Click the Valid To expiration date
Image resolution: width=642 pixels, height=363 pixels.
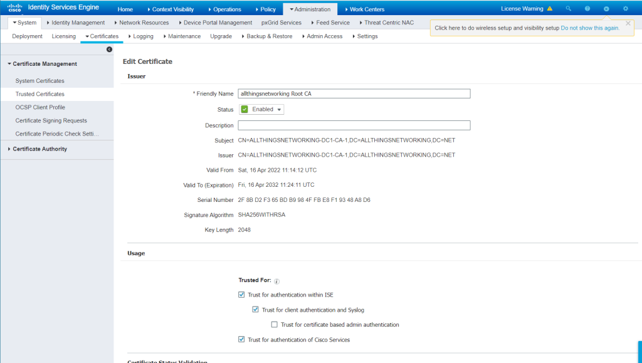tap(276, 184)
